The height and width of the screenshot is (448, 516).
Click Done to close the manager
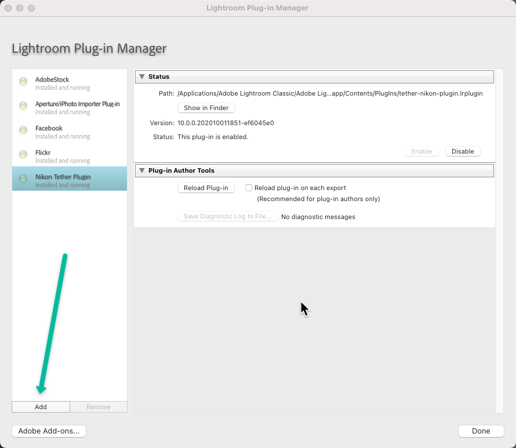tap(481, 431)
